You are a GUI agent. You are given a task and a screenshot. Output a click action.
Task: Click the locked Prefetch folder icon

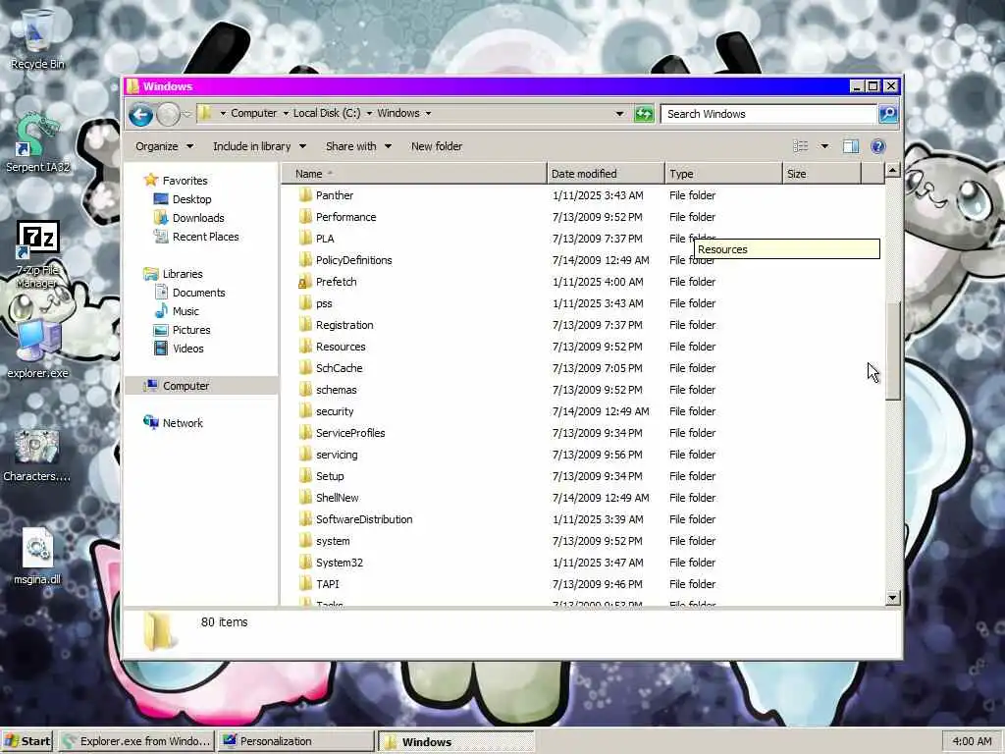pos(306,282)
